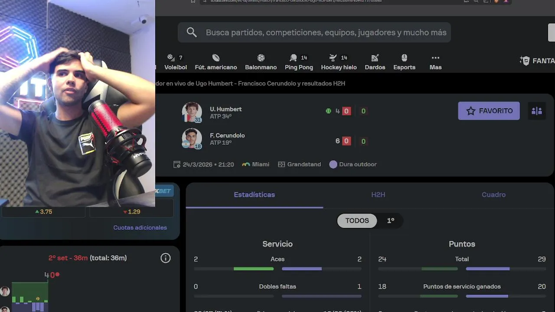555x312 pixels.
Task: Open the Voleibol sport category
Action: coord(176,62)
